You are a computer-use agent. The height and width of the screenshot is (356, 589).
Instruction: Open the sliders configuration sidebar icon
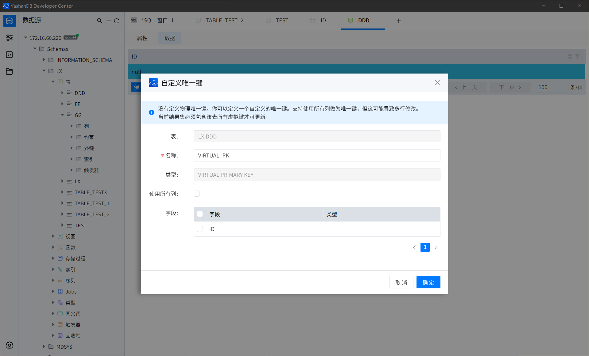point(9,38)
